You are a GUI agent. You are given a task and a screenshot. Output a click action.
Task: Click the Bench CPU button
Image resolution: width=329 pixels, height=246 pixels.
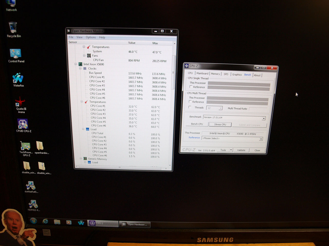pos(197,124)
